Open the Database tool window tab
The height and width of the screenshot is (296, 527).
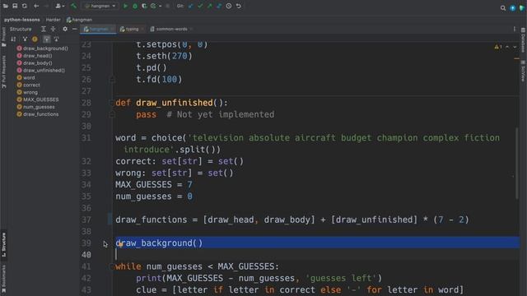tap(523, 40)
